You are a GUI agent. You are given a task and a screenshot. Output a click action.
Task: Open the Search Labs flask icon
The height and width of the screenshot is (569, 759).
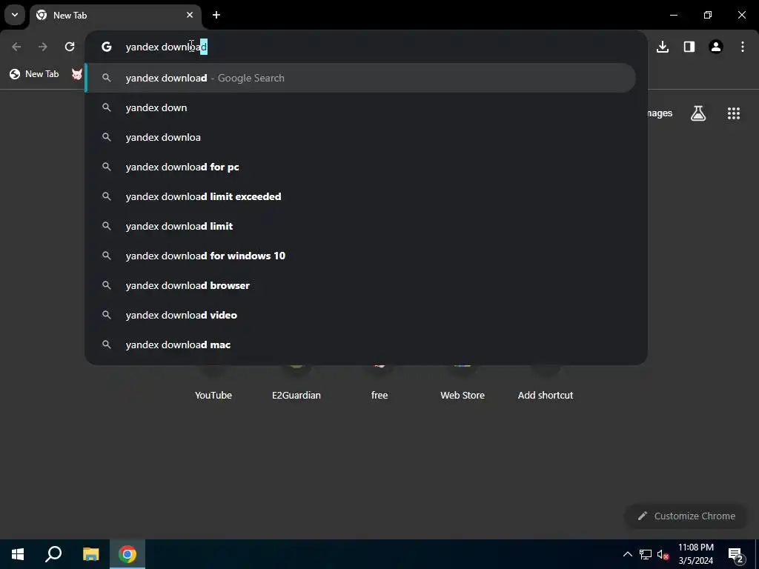coord(698,113)
